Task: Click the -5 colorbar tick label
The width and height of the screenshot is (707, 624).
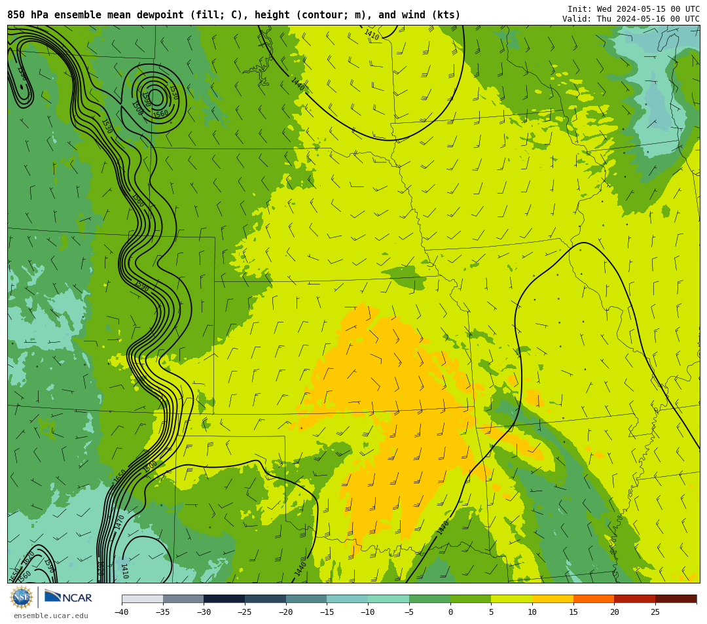Action: pyautogui.click(x=409, y=612)
